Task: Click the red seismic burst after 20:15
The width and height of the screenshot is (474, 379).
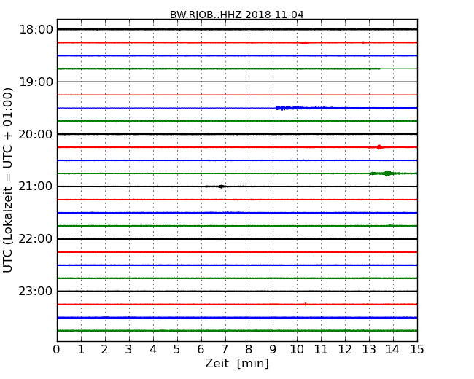Action: click(x=379, y=147)
